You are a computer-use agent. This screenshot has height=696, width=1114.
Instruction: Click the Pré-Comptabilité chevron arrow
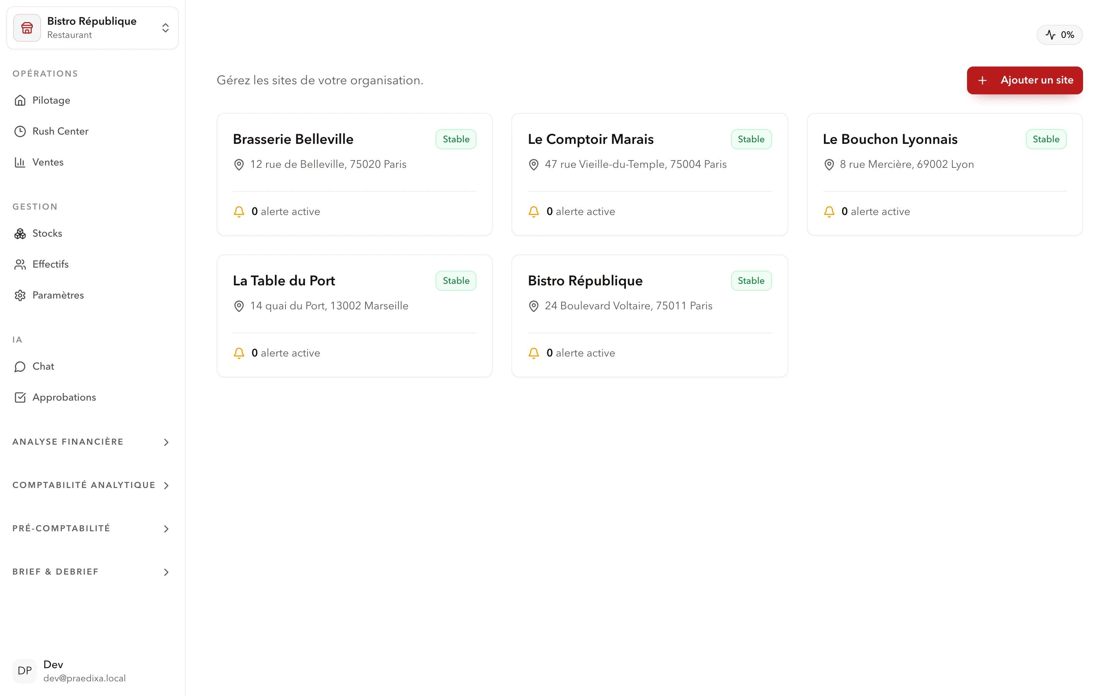click(166, 529)
